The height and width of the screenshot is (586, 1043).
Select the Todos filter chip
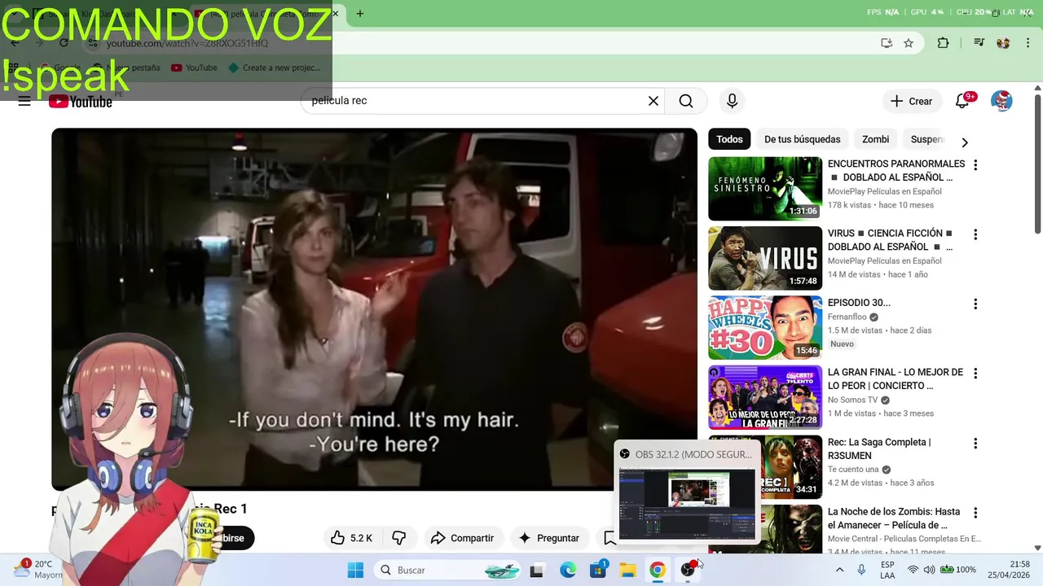pos(729,139)
